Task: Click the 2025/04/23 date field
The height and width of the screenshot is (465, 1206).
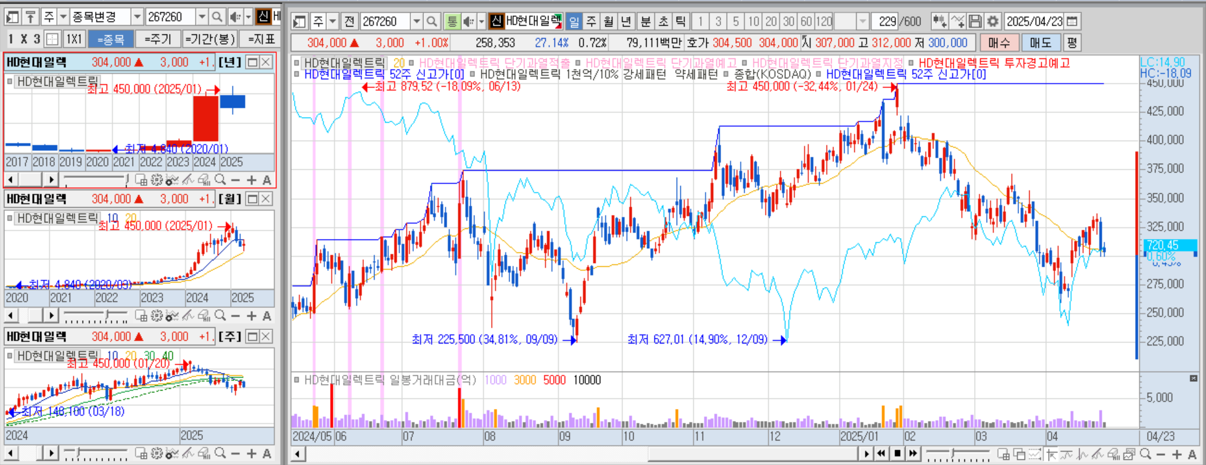Action: (1035, 22)
